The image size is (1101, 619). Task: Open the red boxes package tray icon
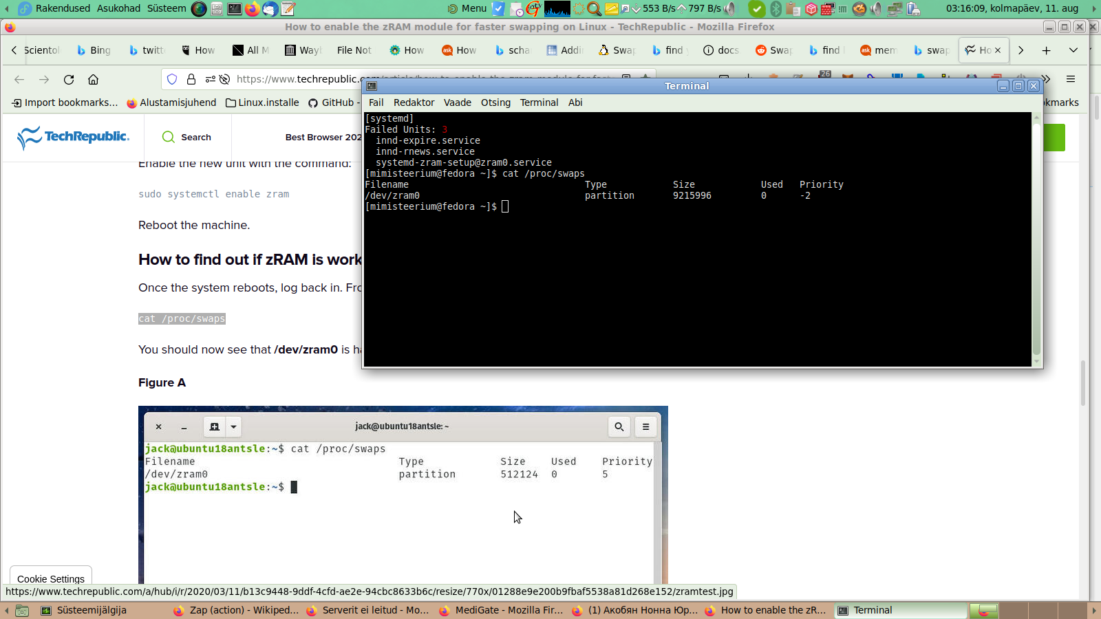click(x=811, y=9)
